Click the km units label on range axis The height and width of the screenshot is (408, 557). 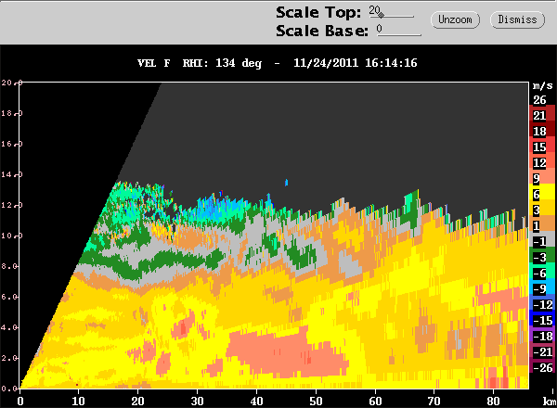(550, 402)
